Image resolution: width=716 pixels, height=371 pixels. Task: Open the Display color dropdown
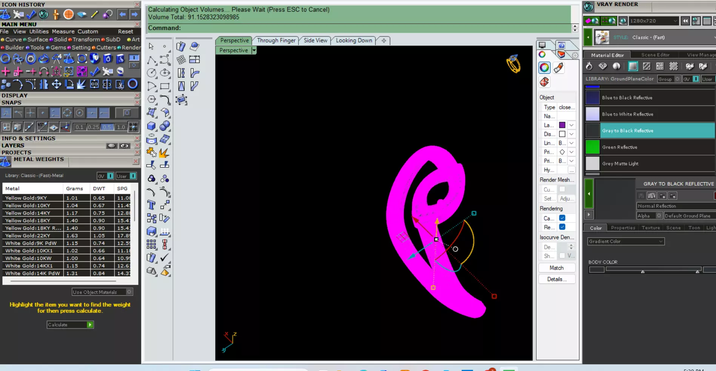click(571, 134)
